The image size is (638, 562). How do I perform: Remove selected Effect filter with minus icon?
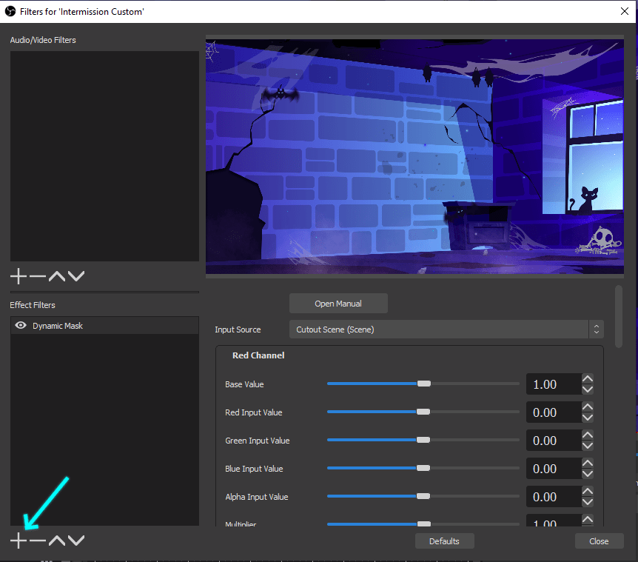(x=38, y=541)
